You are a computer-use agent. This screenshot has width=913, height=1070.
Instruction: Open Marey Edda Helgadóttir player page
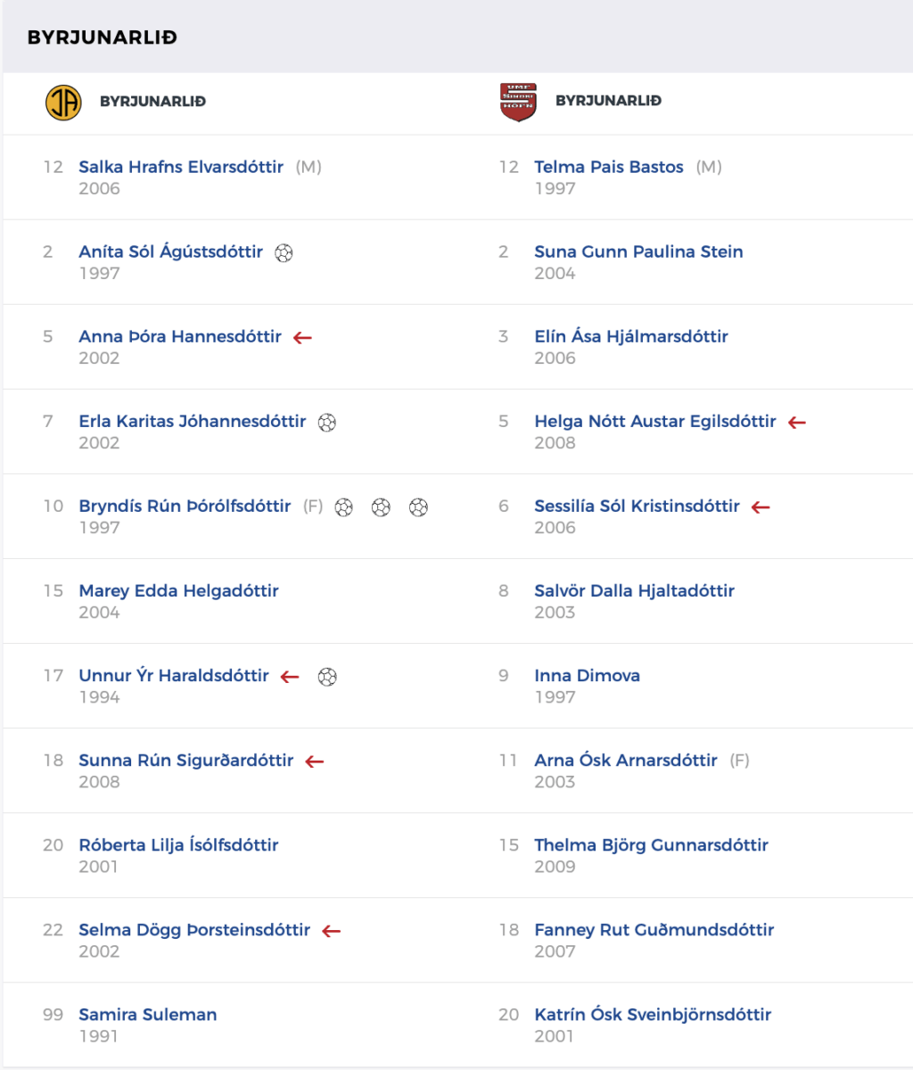pos(178,590)
